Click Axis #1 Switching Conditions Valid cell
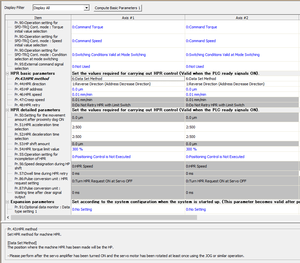Viewport: 300px width, 263px height. [128, 55]
